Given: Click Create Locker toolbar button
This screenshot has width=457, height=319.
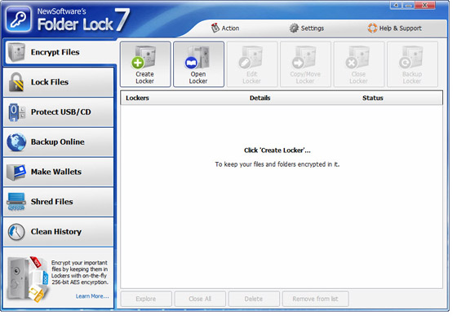Looking at the screenshot, I should 145,64.
